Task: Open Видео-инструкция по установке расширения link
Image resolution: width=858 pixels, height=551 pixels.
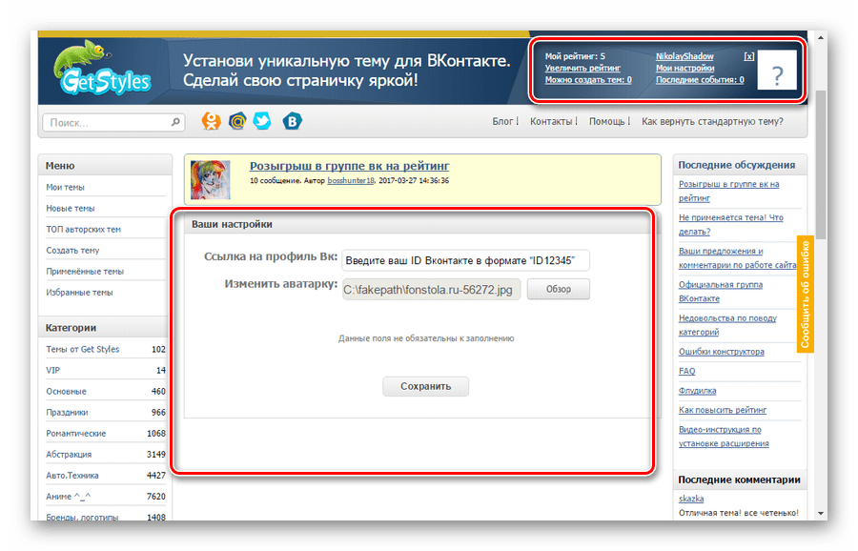Action: click(x=724, y=437)
